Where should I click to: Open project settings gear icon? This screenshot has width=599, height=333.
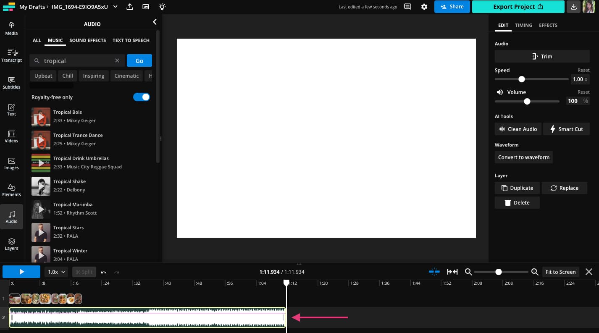[424, 7]
